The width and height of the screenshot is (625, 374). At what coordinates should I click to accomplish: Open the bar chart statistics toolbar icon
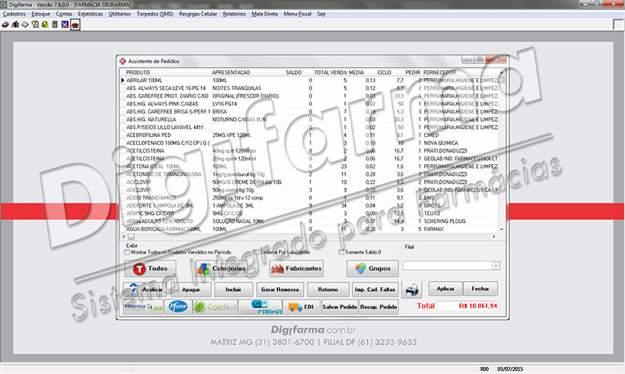click(x=15, y=25)
